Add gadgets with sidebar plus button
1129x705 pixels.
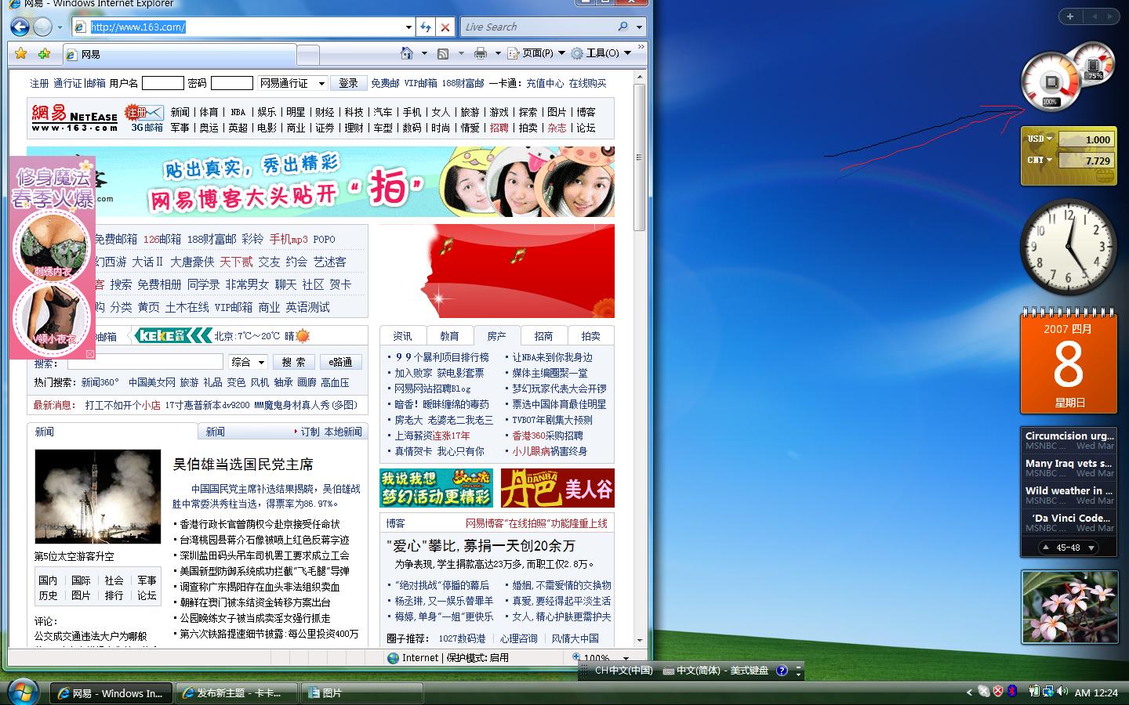[1070, 16]
